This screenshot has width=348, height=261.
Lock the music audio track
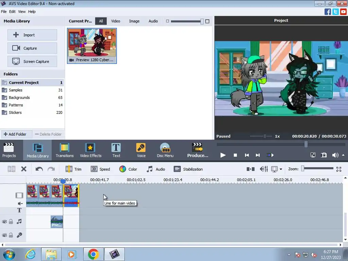tap(11, 222)
